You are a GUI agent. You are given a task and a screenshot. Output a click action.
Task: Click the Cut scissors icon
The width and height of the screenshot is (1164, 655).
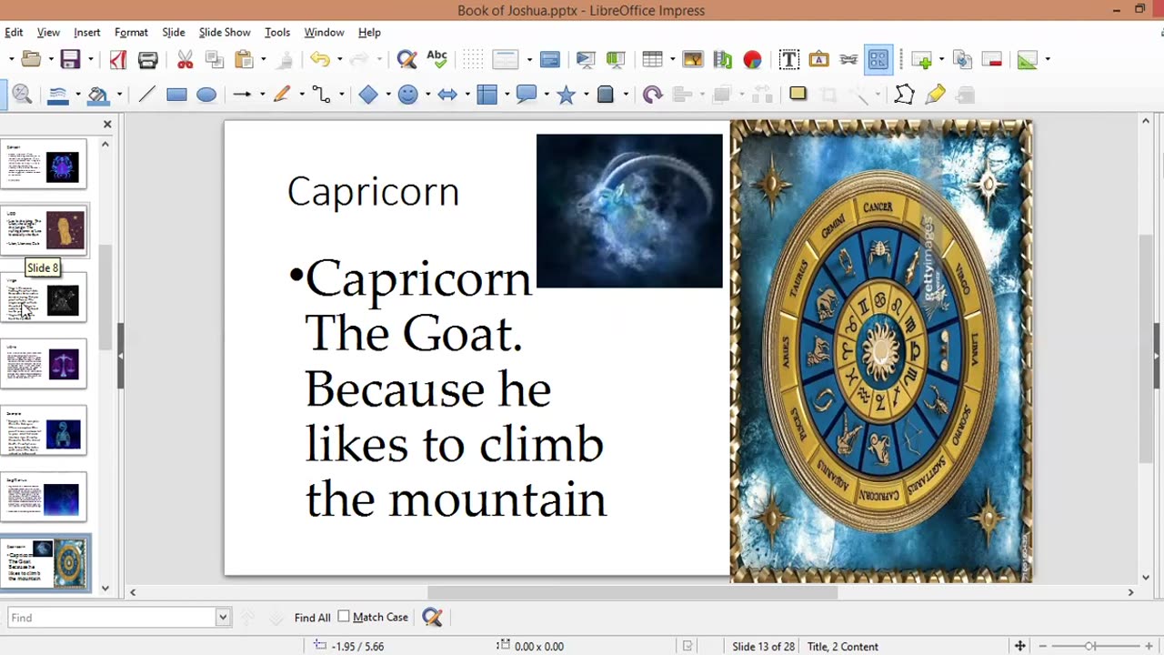[186, 59]
